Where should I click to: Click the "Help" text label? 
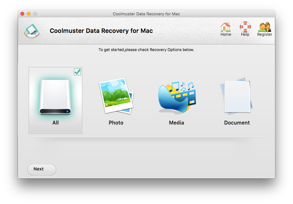(x=245, y=34)
